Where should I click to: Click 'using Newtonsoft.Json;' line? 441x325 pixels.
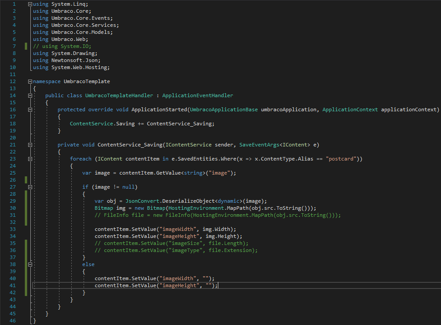point(66,60)
